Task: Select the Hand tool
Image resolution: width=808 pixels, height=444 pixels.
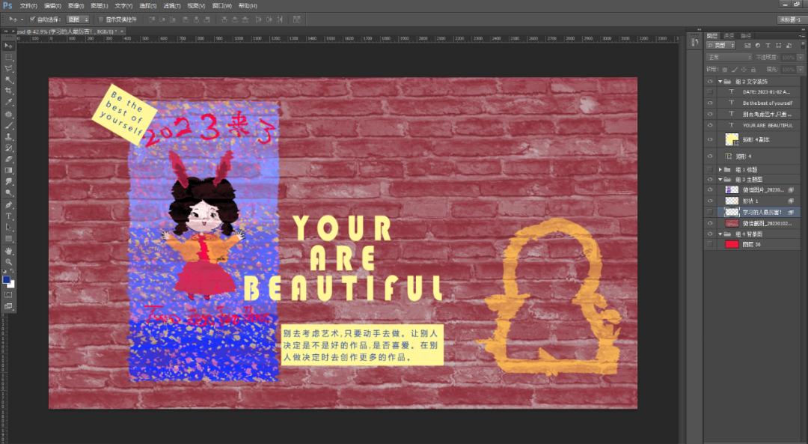Action: (x=8, y=251)
